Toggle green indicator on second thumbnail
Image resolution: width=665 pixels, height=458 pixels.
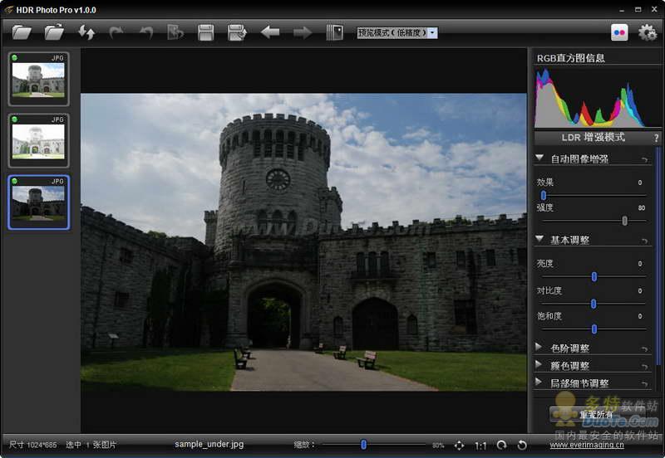point(15,119)
